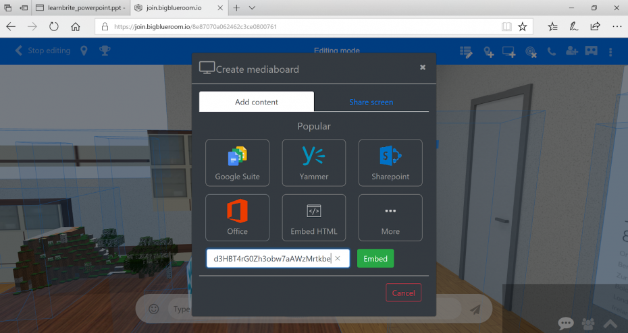Set these tabs aside icon
Screen dimensions: 628x333
[24, 7]
